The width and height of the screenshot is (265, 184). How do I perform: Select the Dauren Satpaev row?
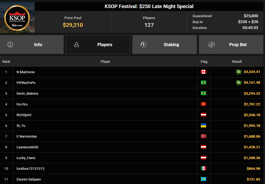[132, 179]
